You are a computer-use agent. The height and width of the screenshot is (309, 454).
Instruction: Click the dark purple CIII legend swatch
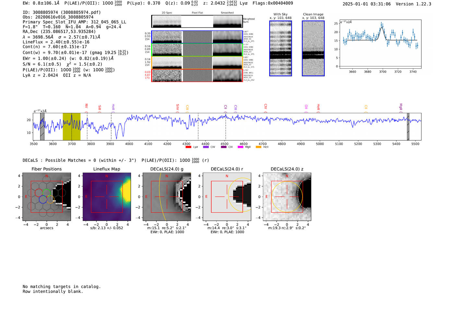(x=223, y=147)
